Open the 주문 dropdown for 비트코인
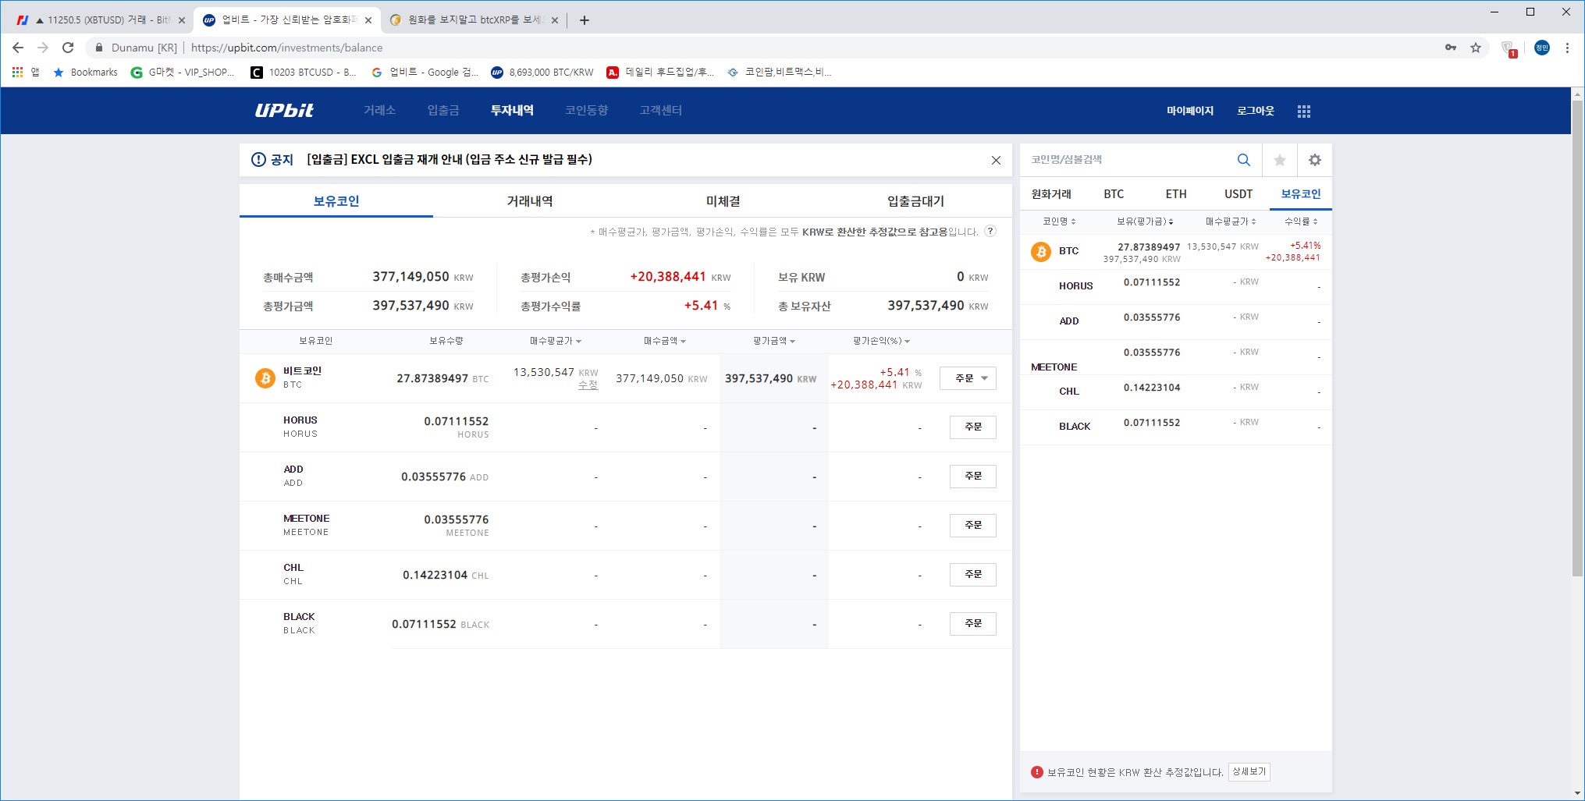Viewport: 1585px width, 801px height. [968, 378]
